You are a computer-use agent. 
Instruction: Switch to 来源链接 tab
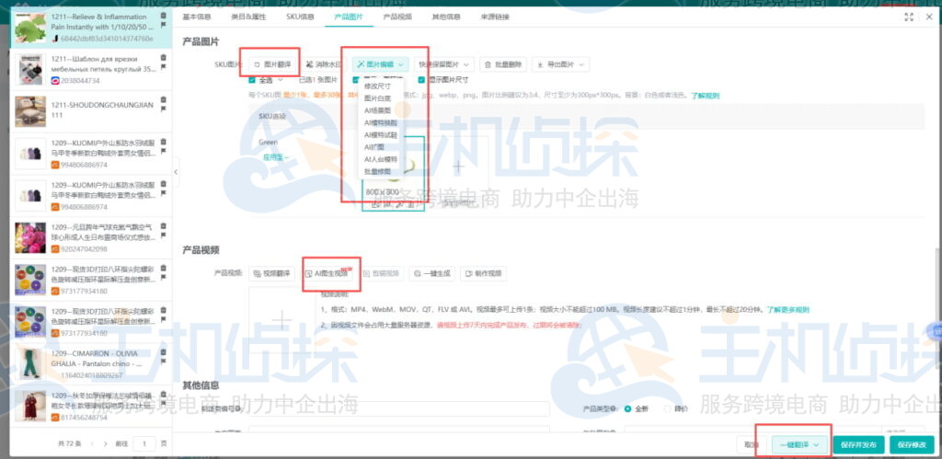click(x=495, y=17)
